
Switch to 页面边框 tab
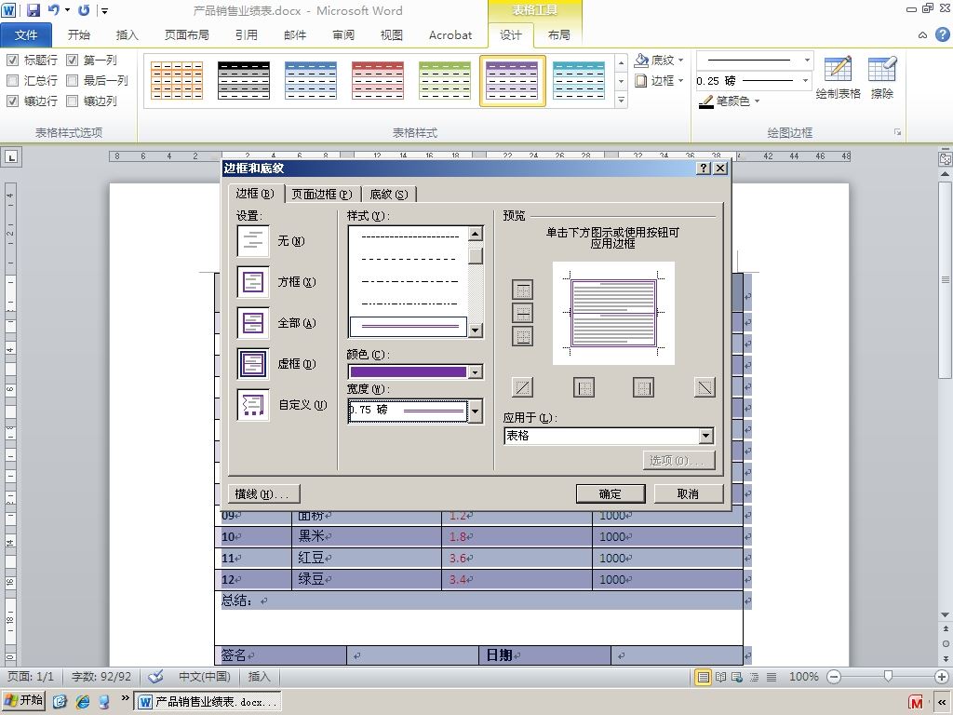pyautogui.click(x=322, y=194)
